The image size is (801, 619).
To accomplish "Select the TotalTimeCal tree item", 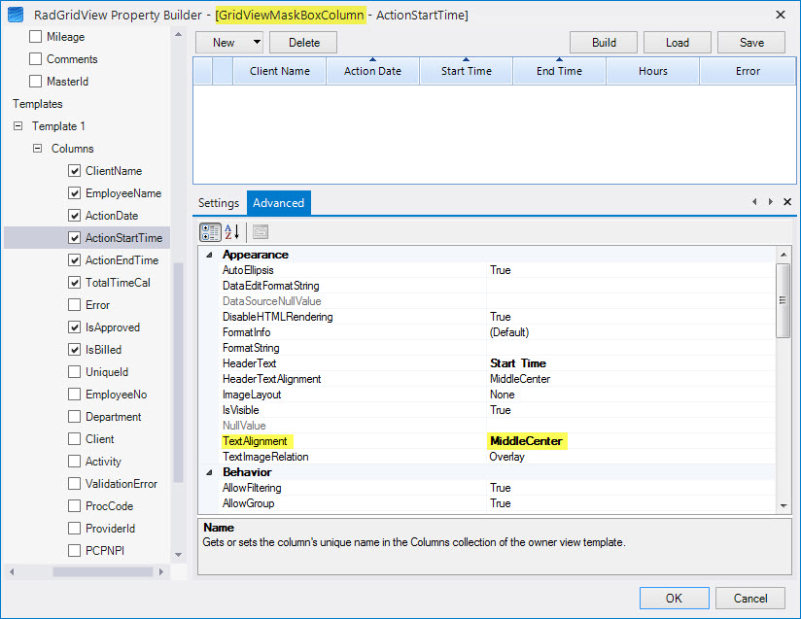I will (x=118, y=283).
